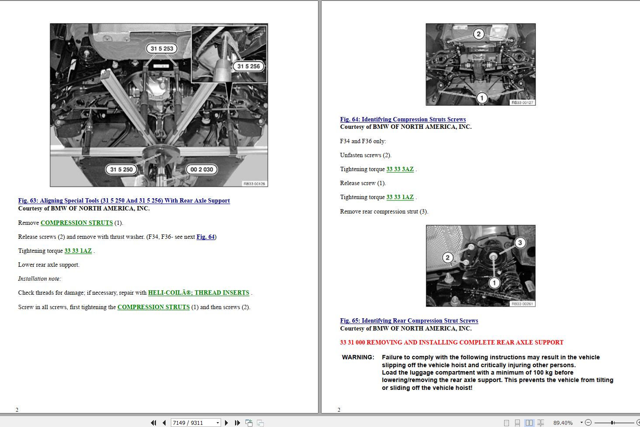Screen dimensions: 640x427
Task: Switch to single page view
Action: [x=506, y=423]
